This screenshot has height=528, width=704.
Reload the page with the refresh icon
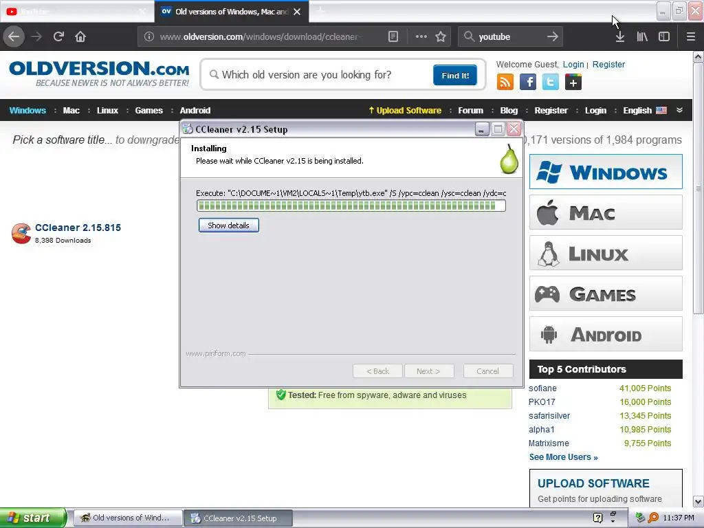click(58, 36)
